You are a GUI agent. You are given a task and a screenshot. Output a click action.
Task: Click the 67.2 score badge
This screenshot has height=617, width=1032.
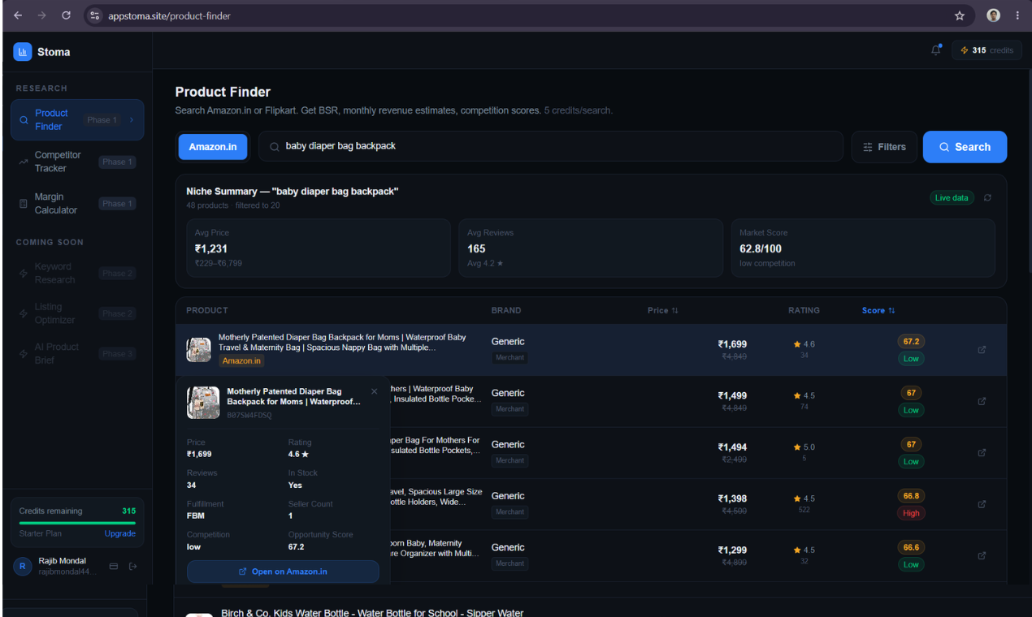(911, 342)
